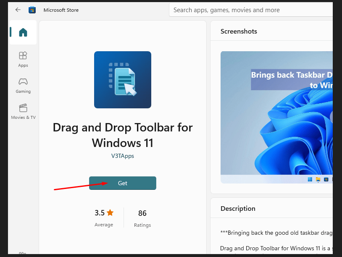This screenshot has height=257, width=342.
Task: Click the orange star rating icon
Action: coord(110,213)
